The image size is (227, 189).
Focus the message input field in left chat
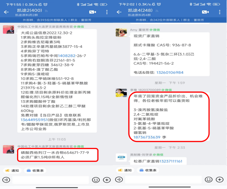tap(51, 180)
